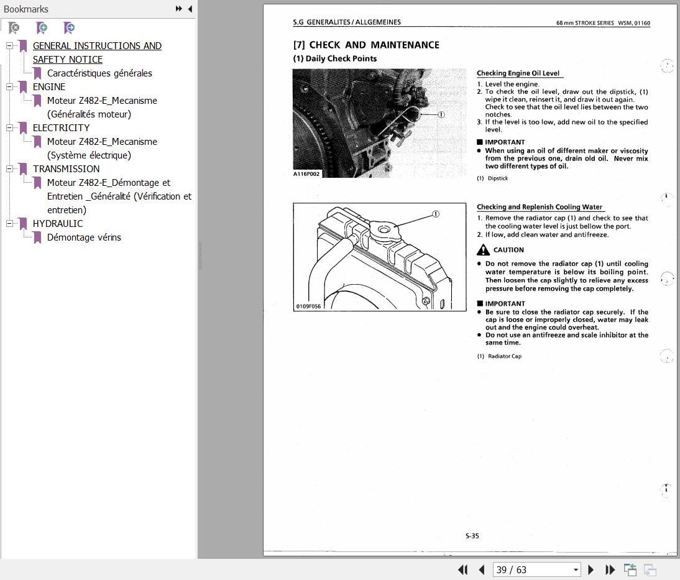Go to first page button

tap(462, 569)
